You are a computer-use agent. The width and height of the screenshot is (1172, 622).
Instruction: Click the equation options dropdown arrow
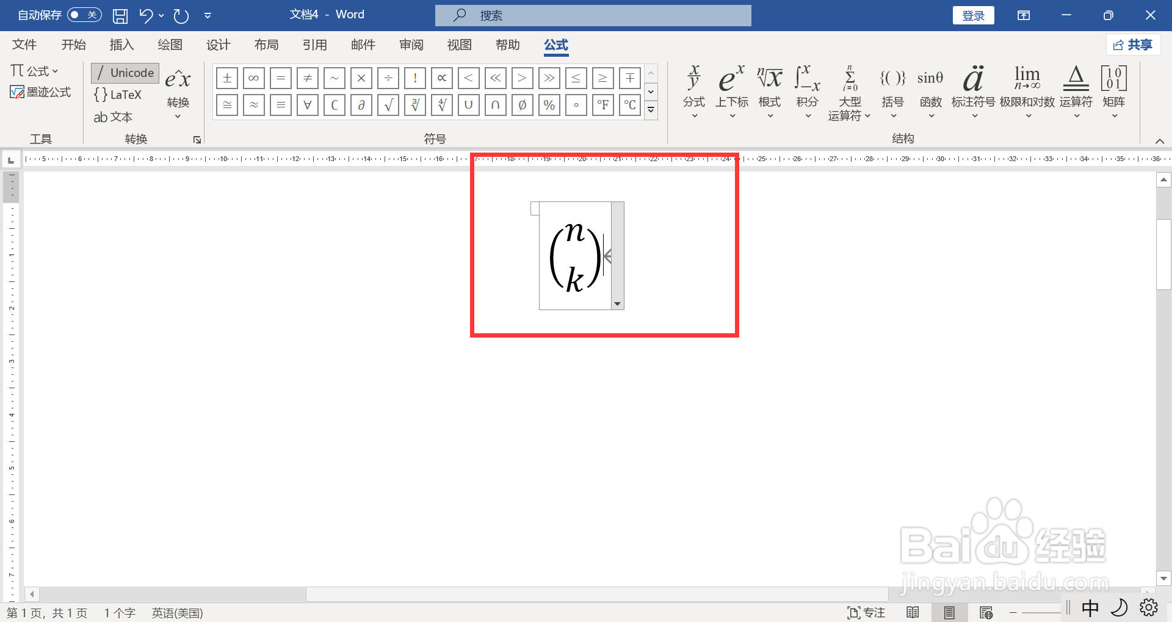(x=618, y=304)
